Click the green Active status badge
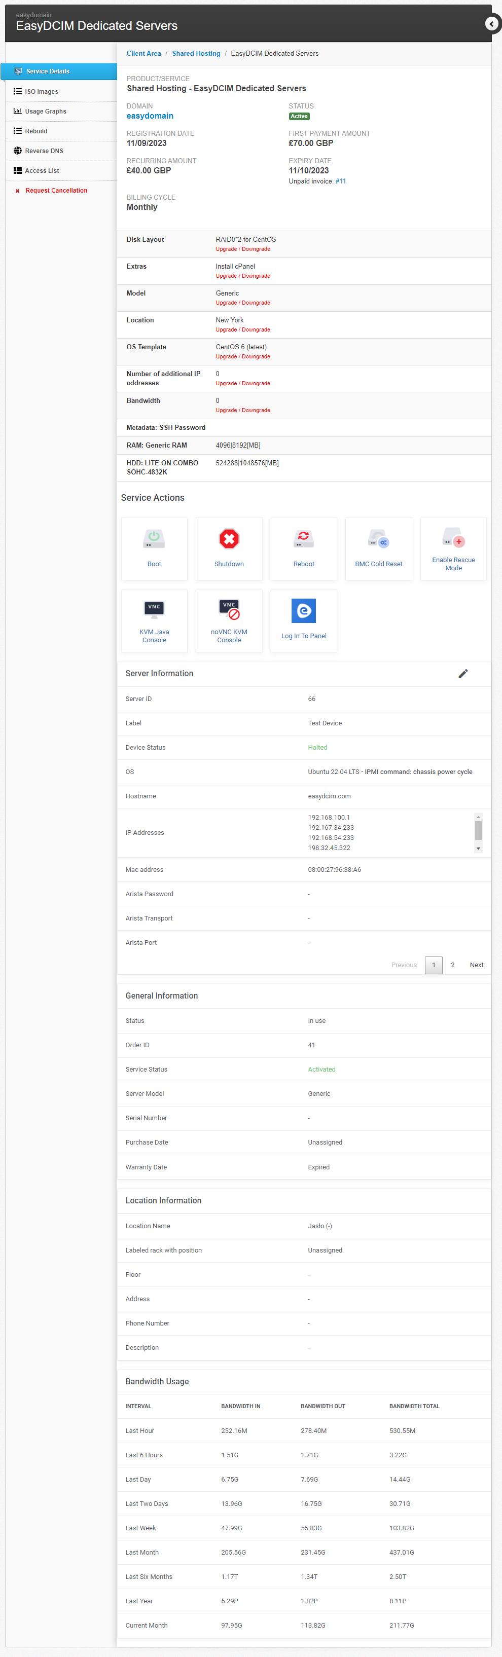The height and width of the screenshot is (1657, 502). pyautogui.click(x=299, y=117)
